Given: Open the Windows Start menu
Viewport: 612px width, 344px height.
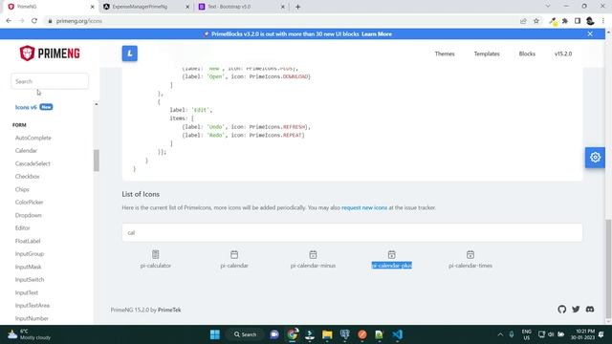Looking at the screenshot, I should 214,334.
